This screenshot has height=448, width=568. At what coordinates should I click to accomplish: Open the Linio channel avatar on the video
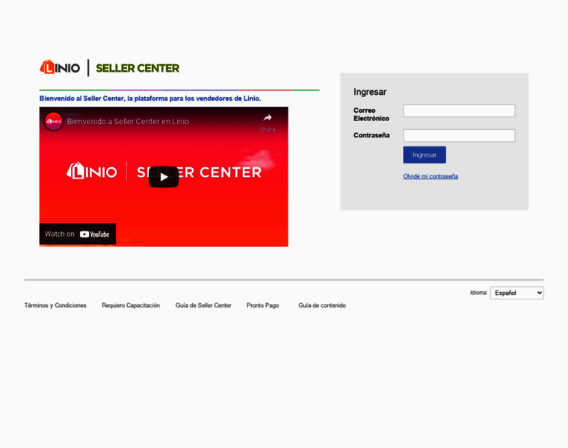[x=54, y=121]
